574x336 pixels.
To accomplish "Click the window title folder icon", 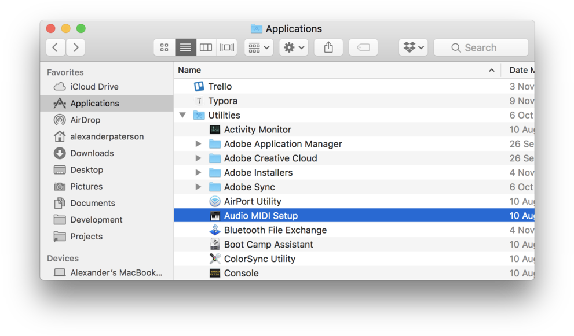I will coord(256,28).
